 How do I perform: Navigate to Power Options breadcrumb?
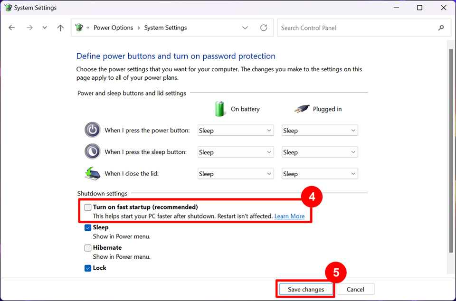(113, 28)
